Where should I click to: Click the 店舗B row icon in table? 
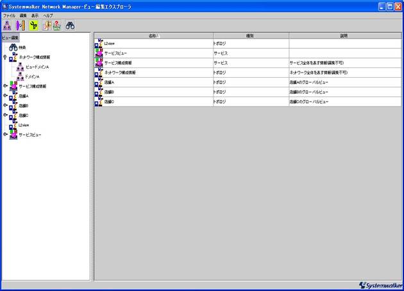(x=99, y=92)
